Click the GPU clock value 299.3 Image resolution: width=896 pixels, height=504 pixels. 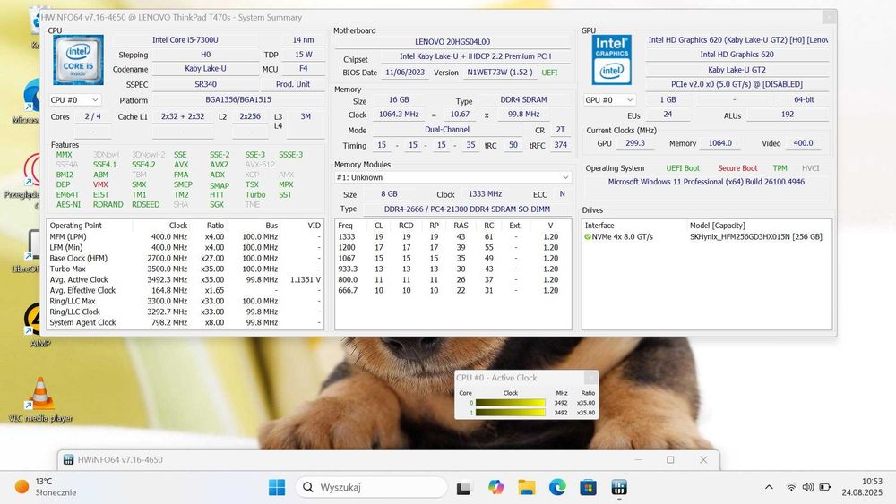click(x=635, y=143)
